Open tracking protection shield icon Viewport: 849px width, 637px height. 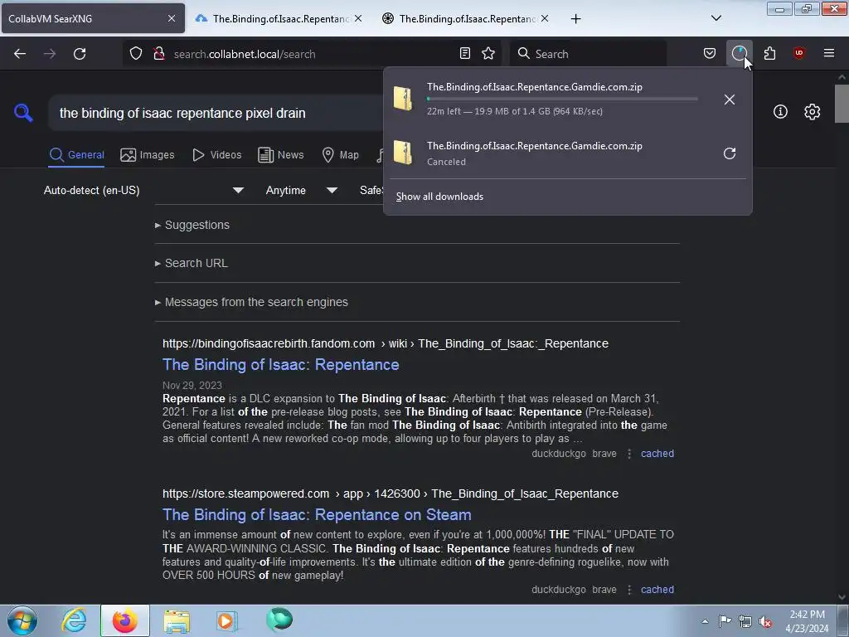136,54
